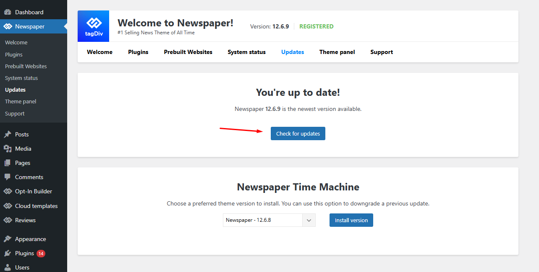The image size is (539, 272).
Task: Open the Pages admin menu
Action: (34, 163)
